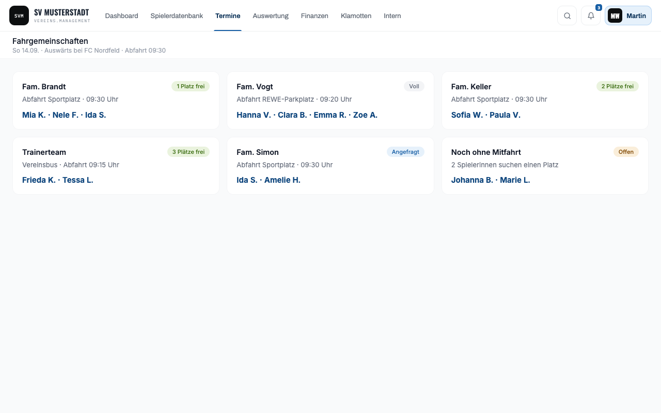This screenshot has width=661, height=413.
Task: Open the Martin user menu
Action: 628,15
